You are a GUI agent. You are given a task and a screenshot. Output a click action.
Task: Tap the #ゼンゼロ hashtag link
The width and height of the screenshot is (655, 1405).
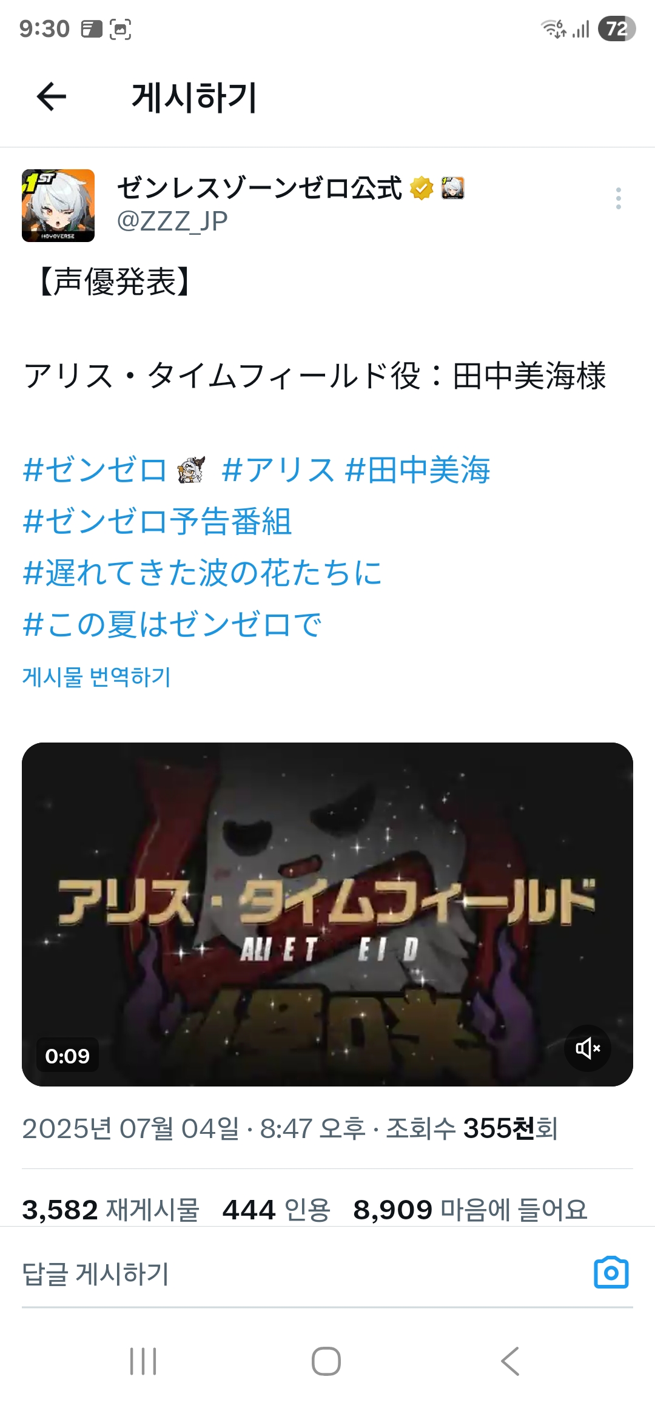[94, 470]
